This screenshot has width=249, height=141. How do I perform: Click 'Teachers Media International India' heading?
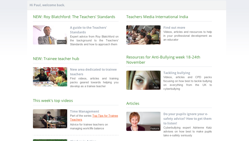click(157, 17)
